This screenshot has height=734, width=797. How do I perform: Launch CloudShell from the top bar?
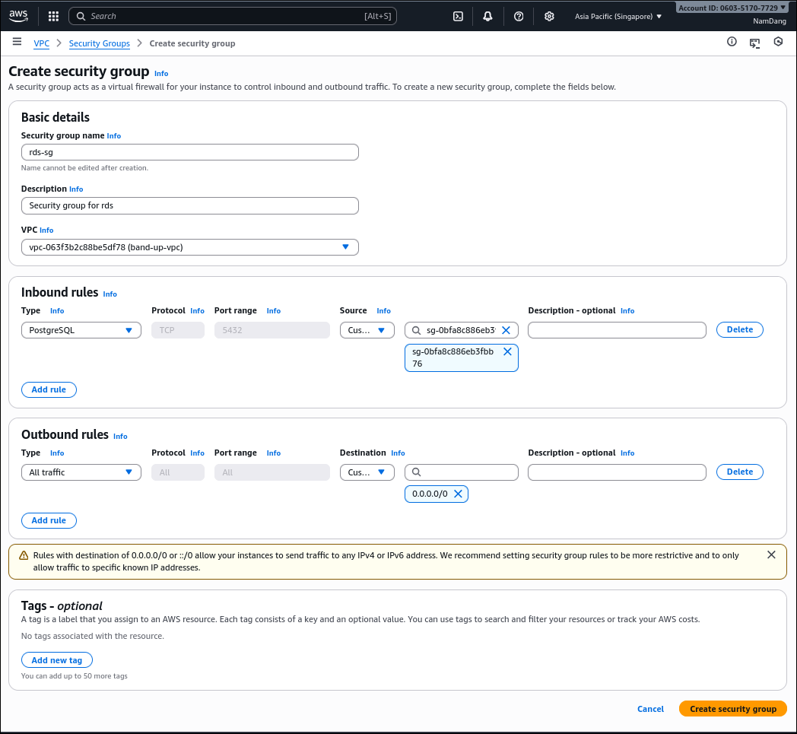(458, 16)
